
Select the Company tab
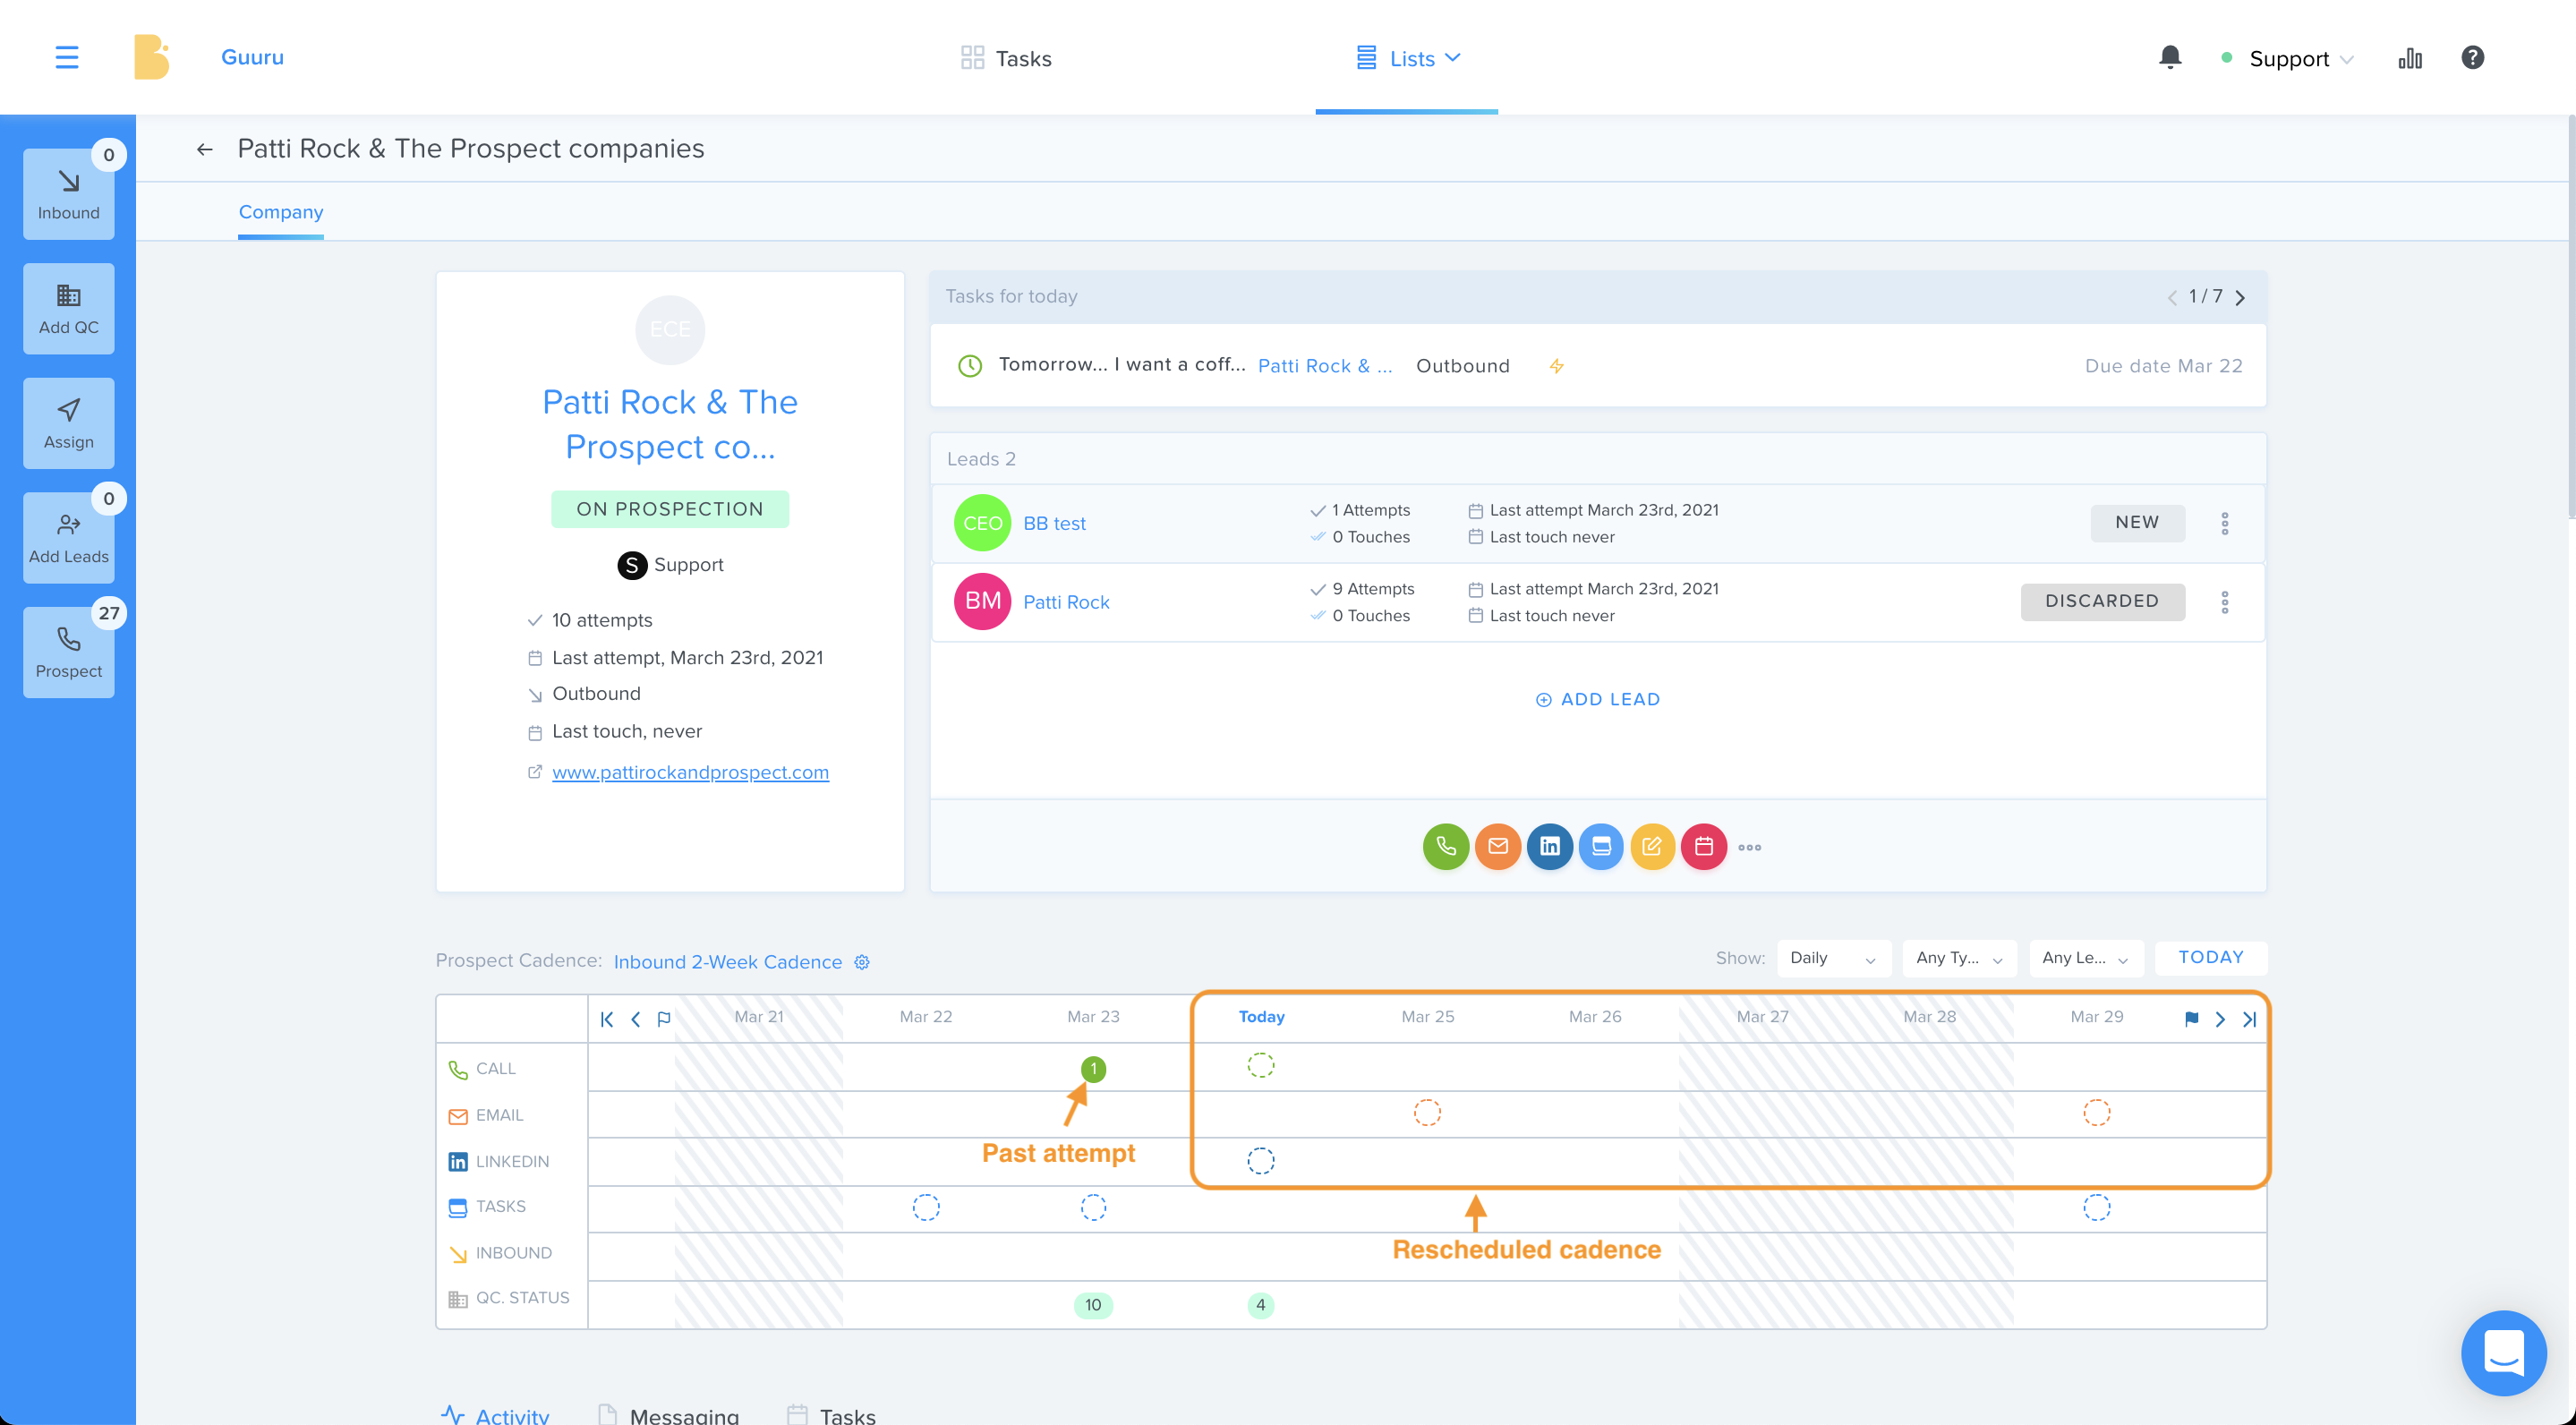point(281,212)
